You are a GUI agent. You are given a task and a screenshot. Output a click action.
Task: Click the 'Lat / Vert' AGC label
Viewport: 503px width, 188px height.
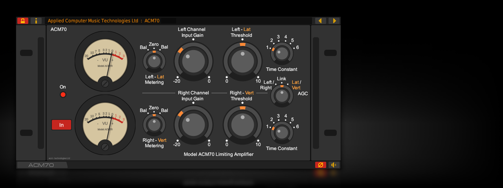(x=296, y=85)
